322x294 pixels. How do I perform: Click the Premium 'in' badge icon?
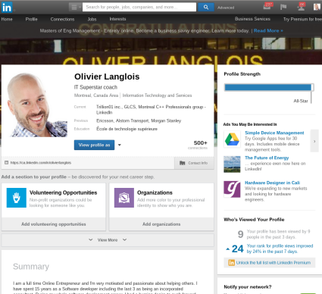pos(232,263)
